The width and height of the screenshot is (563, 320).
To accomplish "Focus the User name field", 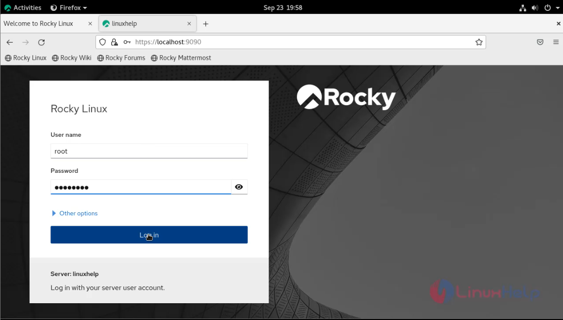I will [x=149, y=151].
